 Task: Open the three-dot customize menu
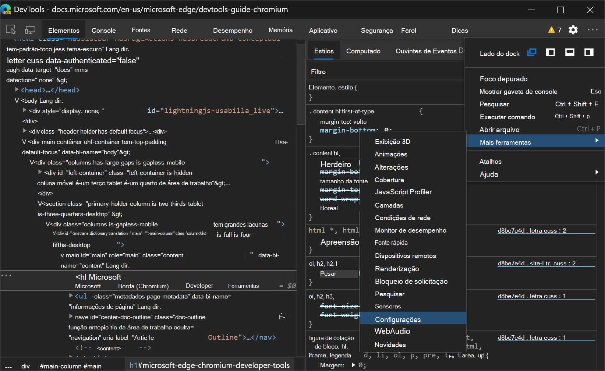click(592, 30)
